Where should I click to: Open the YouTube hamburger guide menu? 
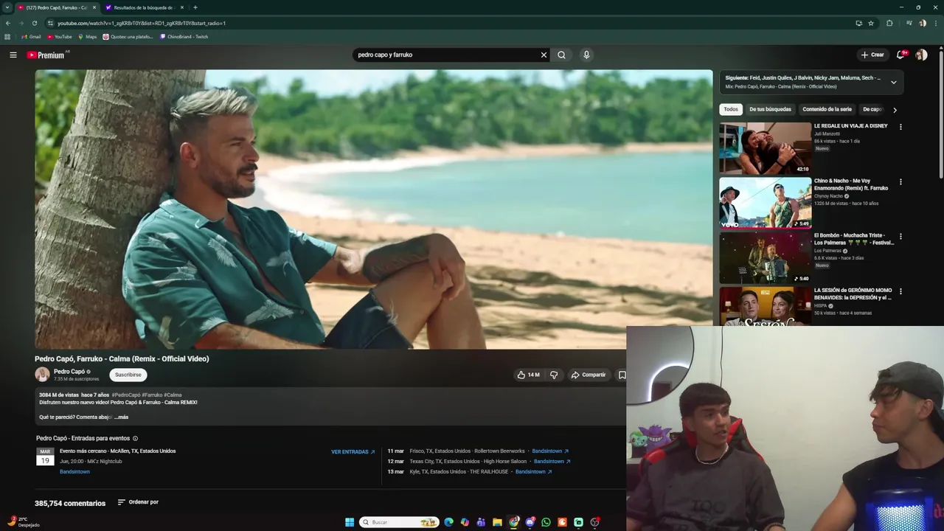coord(13,55)
